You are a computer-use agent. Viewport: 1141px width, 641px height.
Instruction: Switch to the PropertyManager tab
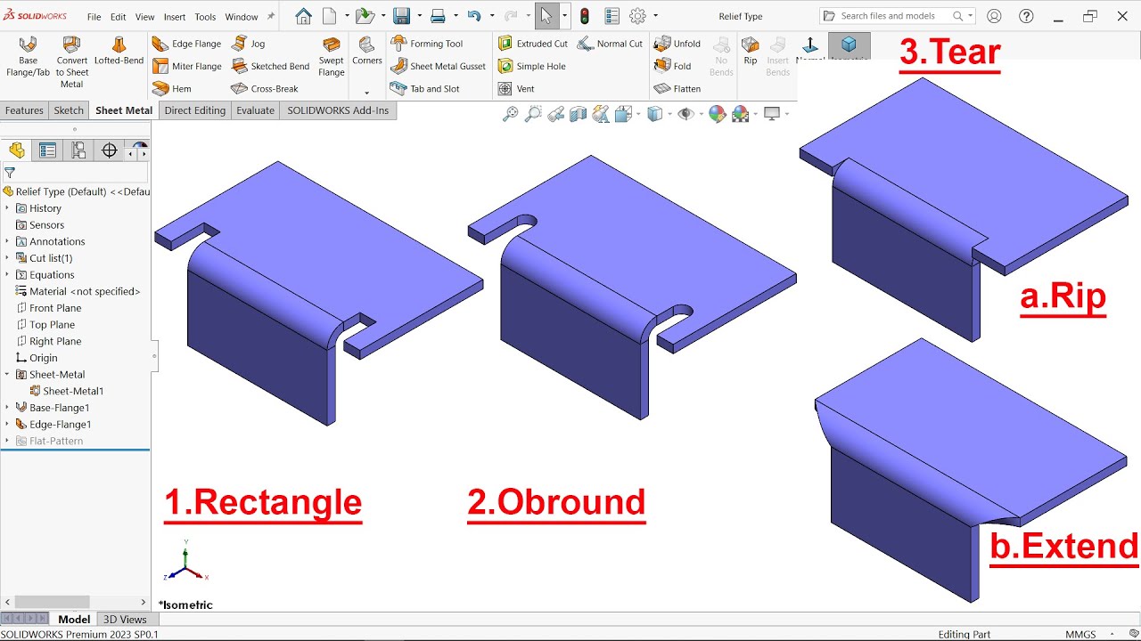(x=47, y=150)
